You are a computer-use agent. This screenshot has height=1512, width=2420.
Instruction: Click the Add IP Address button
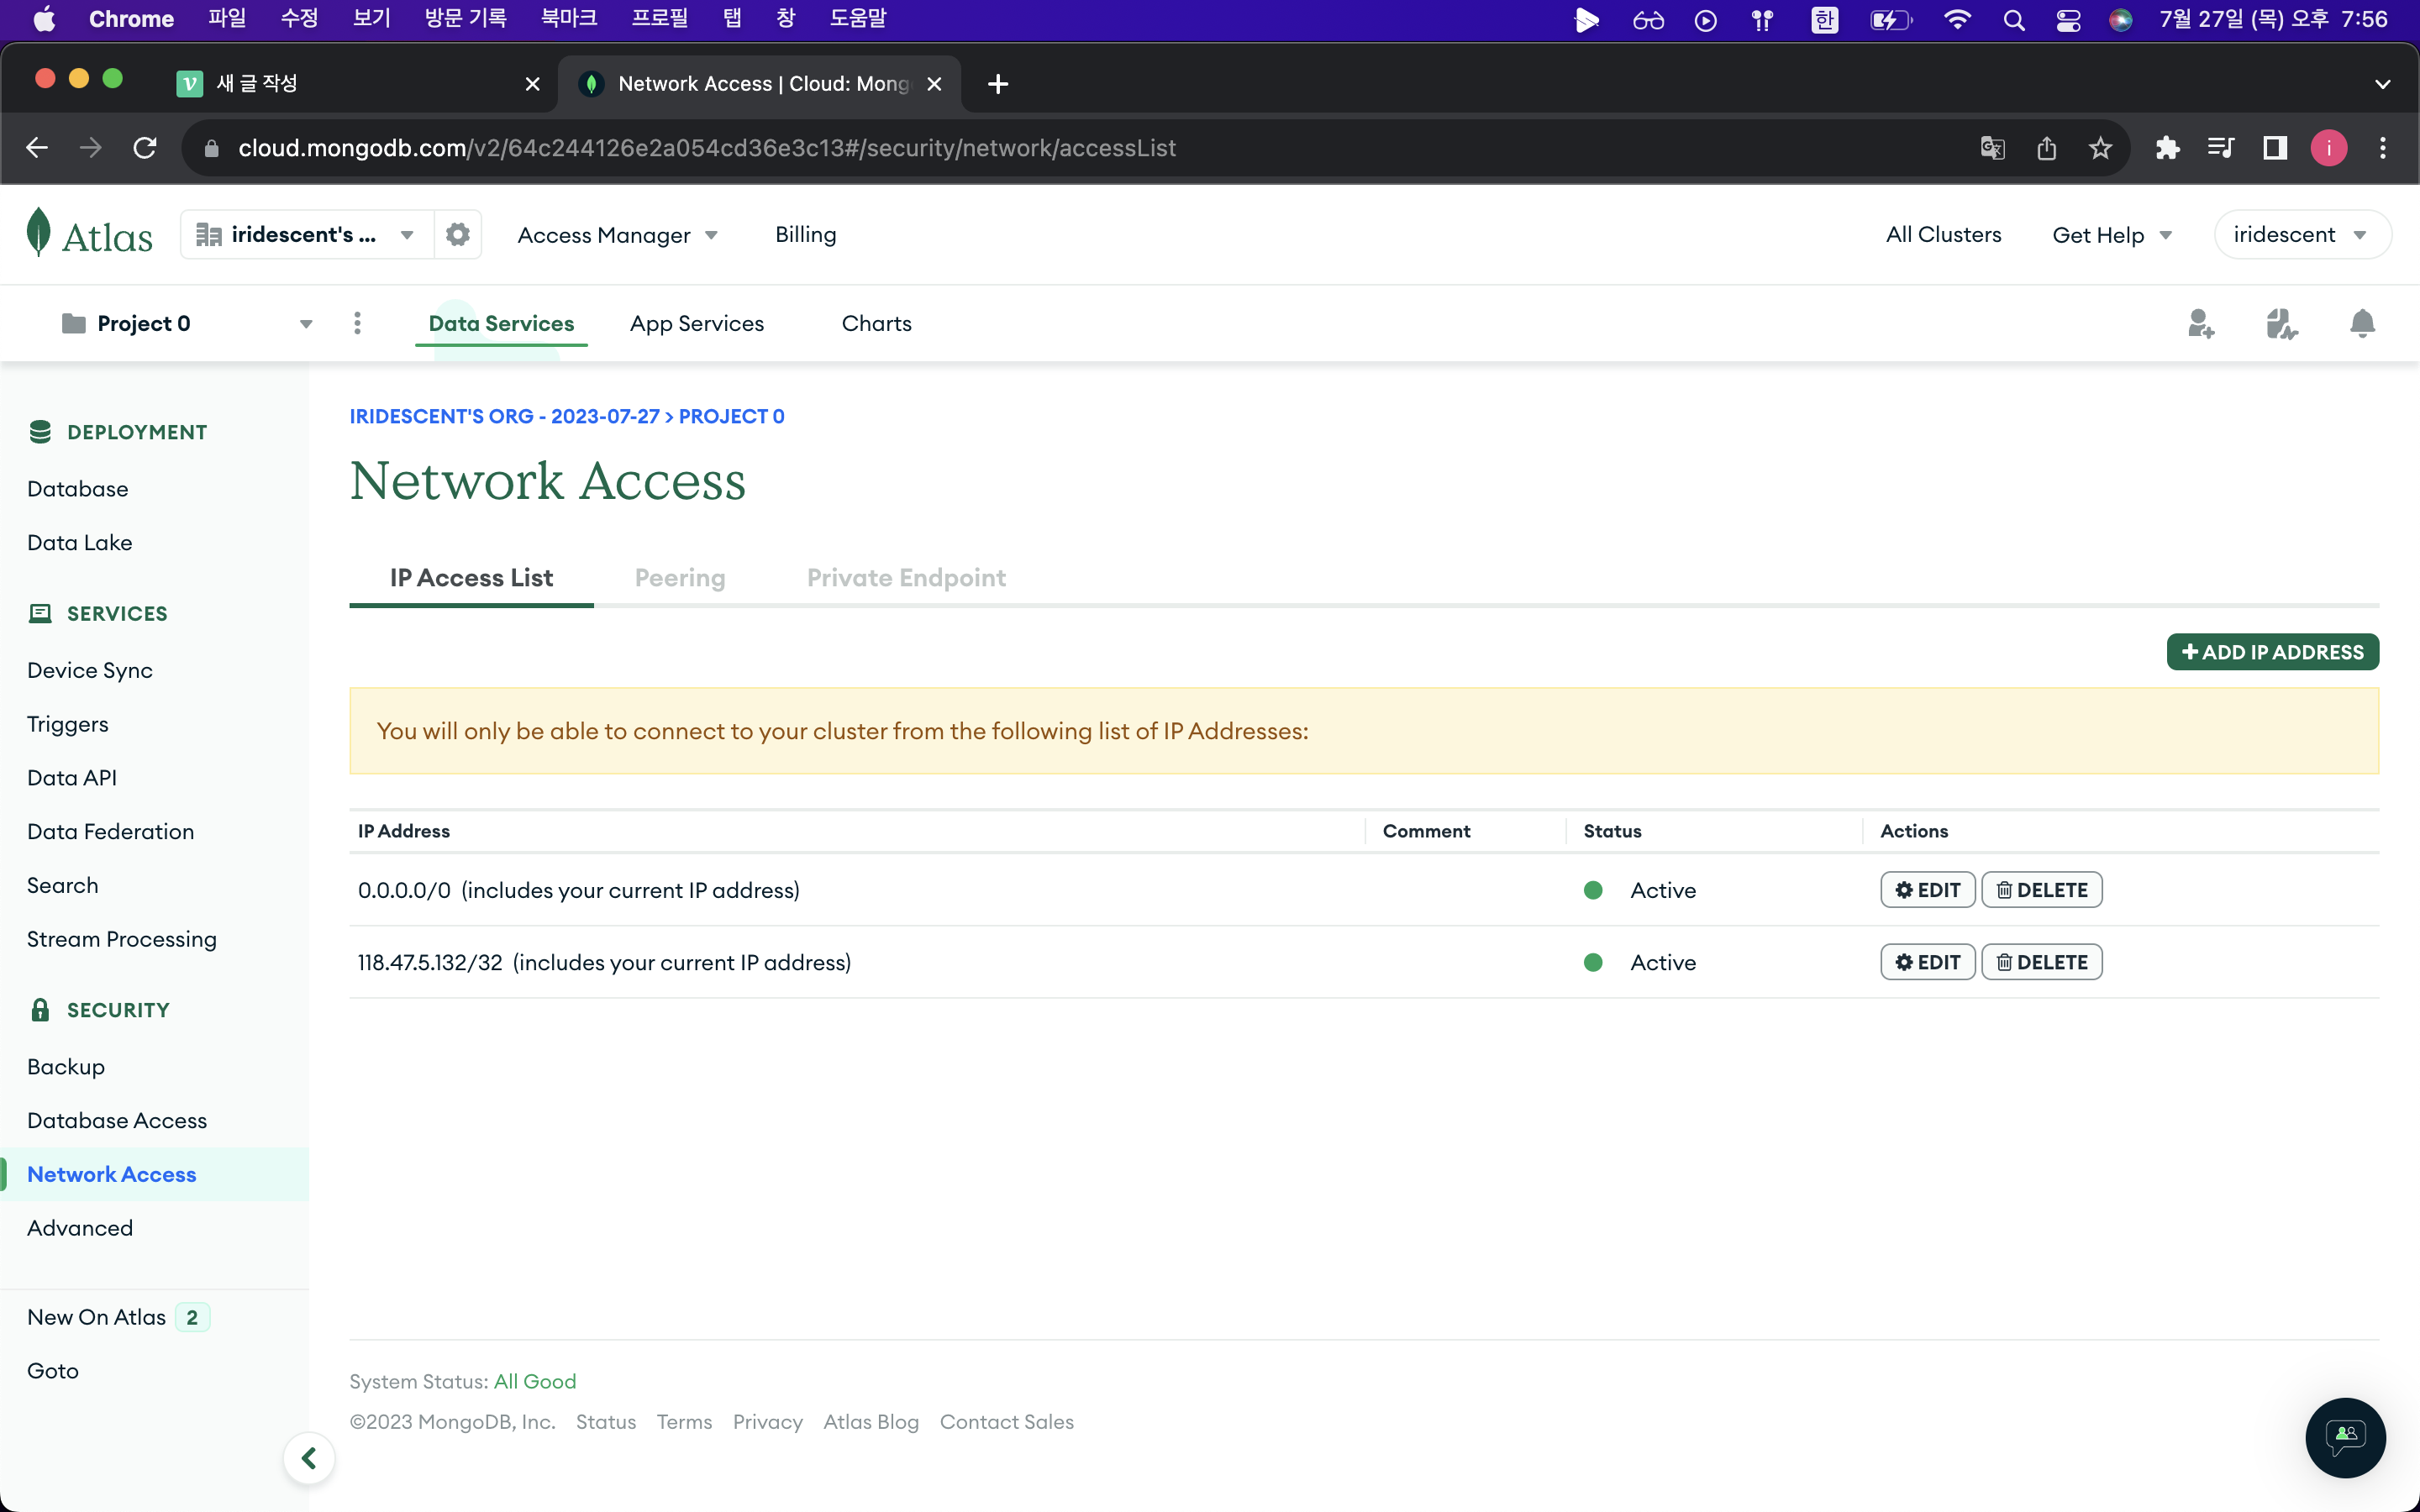[x=2272, y=652]
